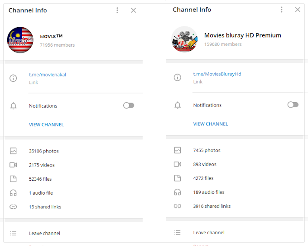Click the MOVIE™ channel avatar with Malaysian flag
This screenshot has width=308, height=246.
(x=20, y=40)
